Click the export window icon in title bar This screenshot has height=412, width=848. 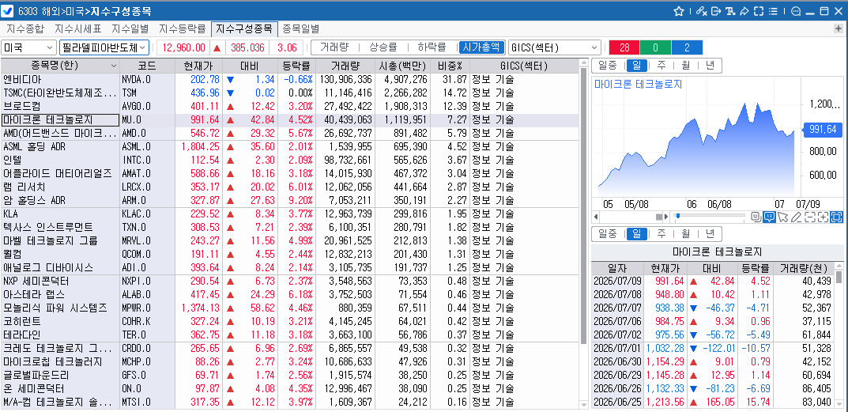[x=716, y=11]
